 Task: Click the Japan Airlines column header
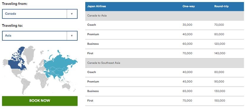97,6
